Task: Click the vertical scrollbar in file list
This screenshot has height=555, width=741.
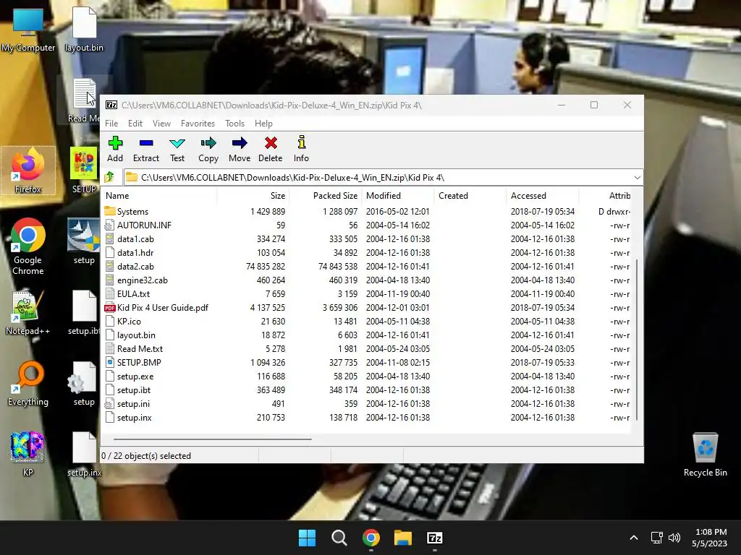Action: [637, 339]
